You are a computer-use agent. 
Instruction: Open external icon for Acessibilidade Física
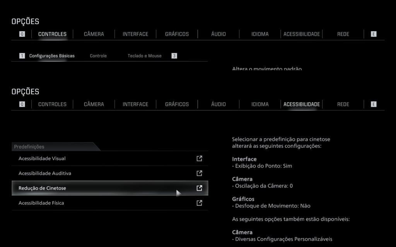(199, 203)
